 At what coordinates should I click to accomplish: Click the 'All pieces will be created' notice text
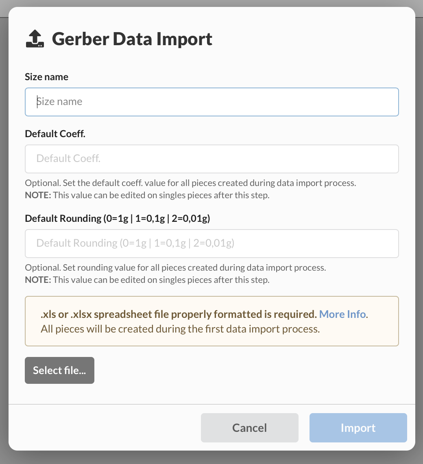point(180,329)
